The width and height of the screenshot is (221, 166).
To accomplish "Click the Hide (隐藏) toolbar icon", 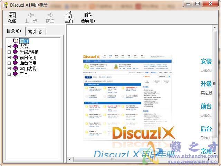I will 12,15.
